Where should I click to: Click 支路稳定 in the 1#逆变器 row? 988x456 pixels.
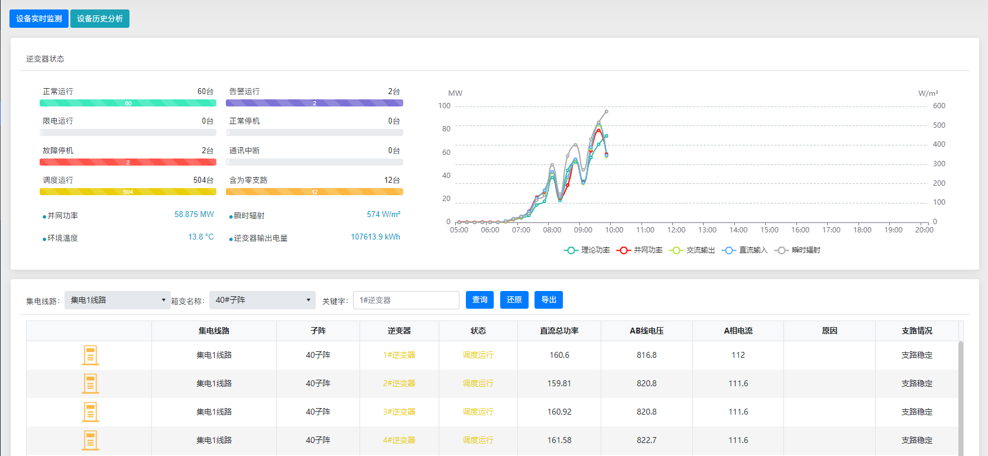click(x=917, y=355)
